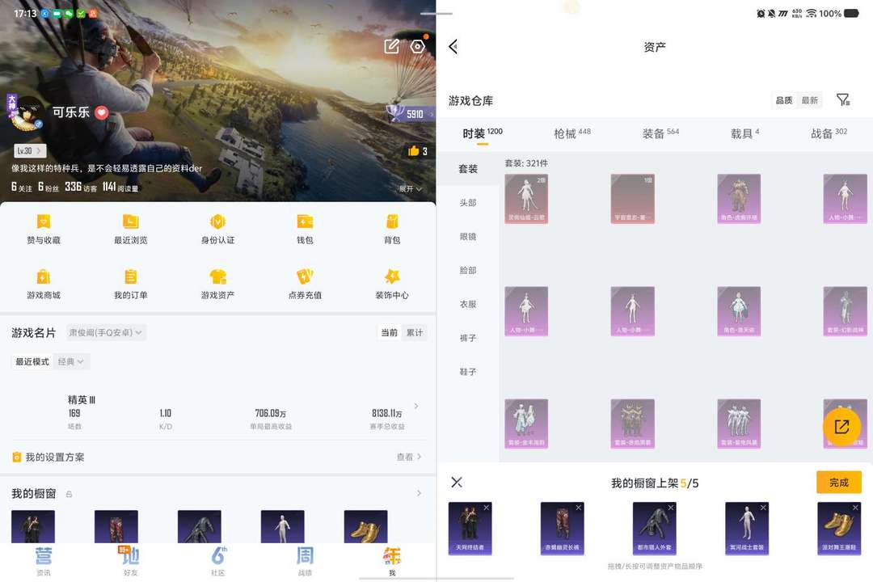Remove 派对舞王潮鞋 from showcase shelf
Viewport: 873px width, 582px height.
point(856,508)
